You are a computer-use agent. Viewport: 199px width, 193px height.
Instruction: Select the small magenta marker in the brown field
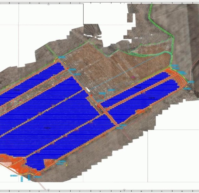(133, 77)
